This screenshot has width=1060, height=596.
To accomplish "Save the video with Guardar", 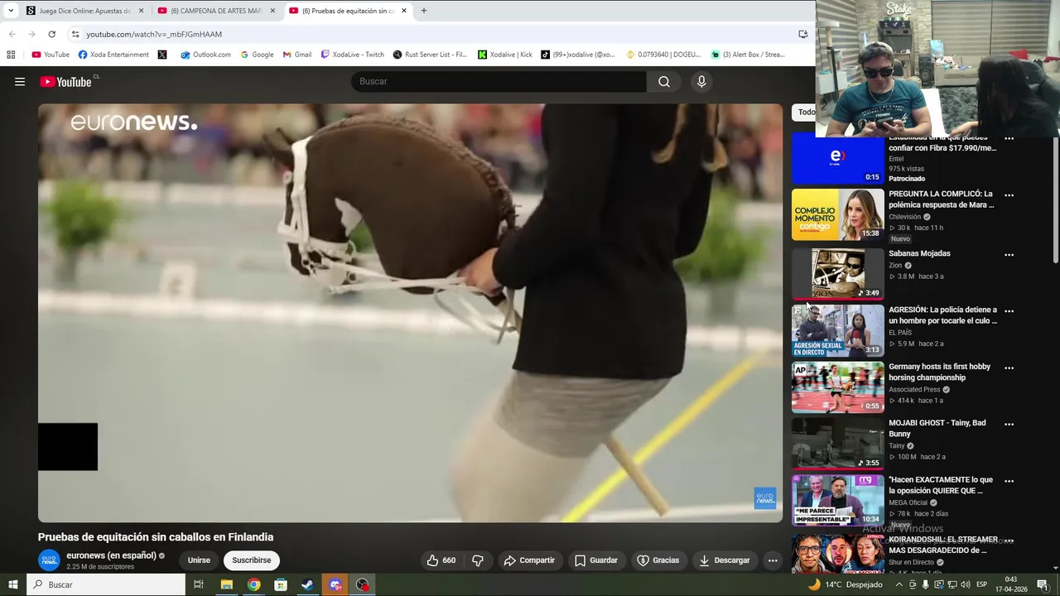I will point(596,560).
